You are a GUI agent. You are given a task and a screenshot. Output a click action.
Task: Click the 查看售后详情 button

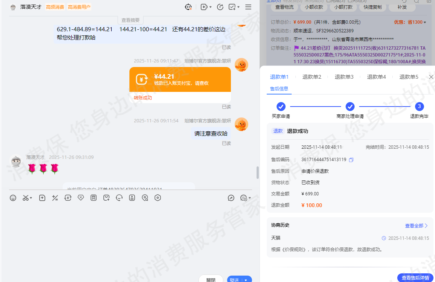(415, 278)
